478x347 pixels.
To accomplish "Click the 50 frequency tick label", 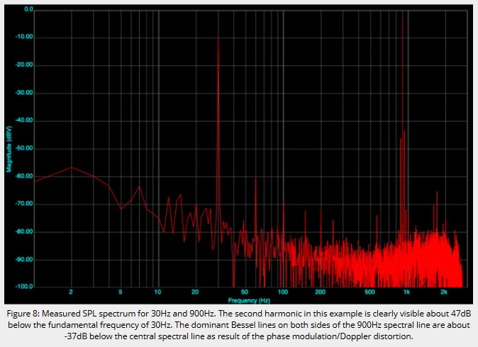I will [x=245, y=292].
